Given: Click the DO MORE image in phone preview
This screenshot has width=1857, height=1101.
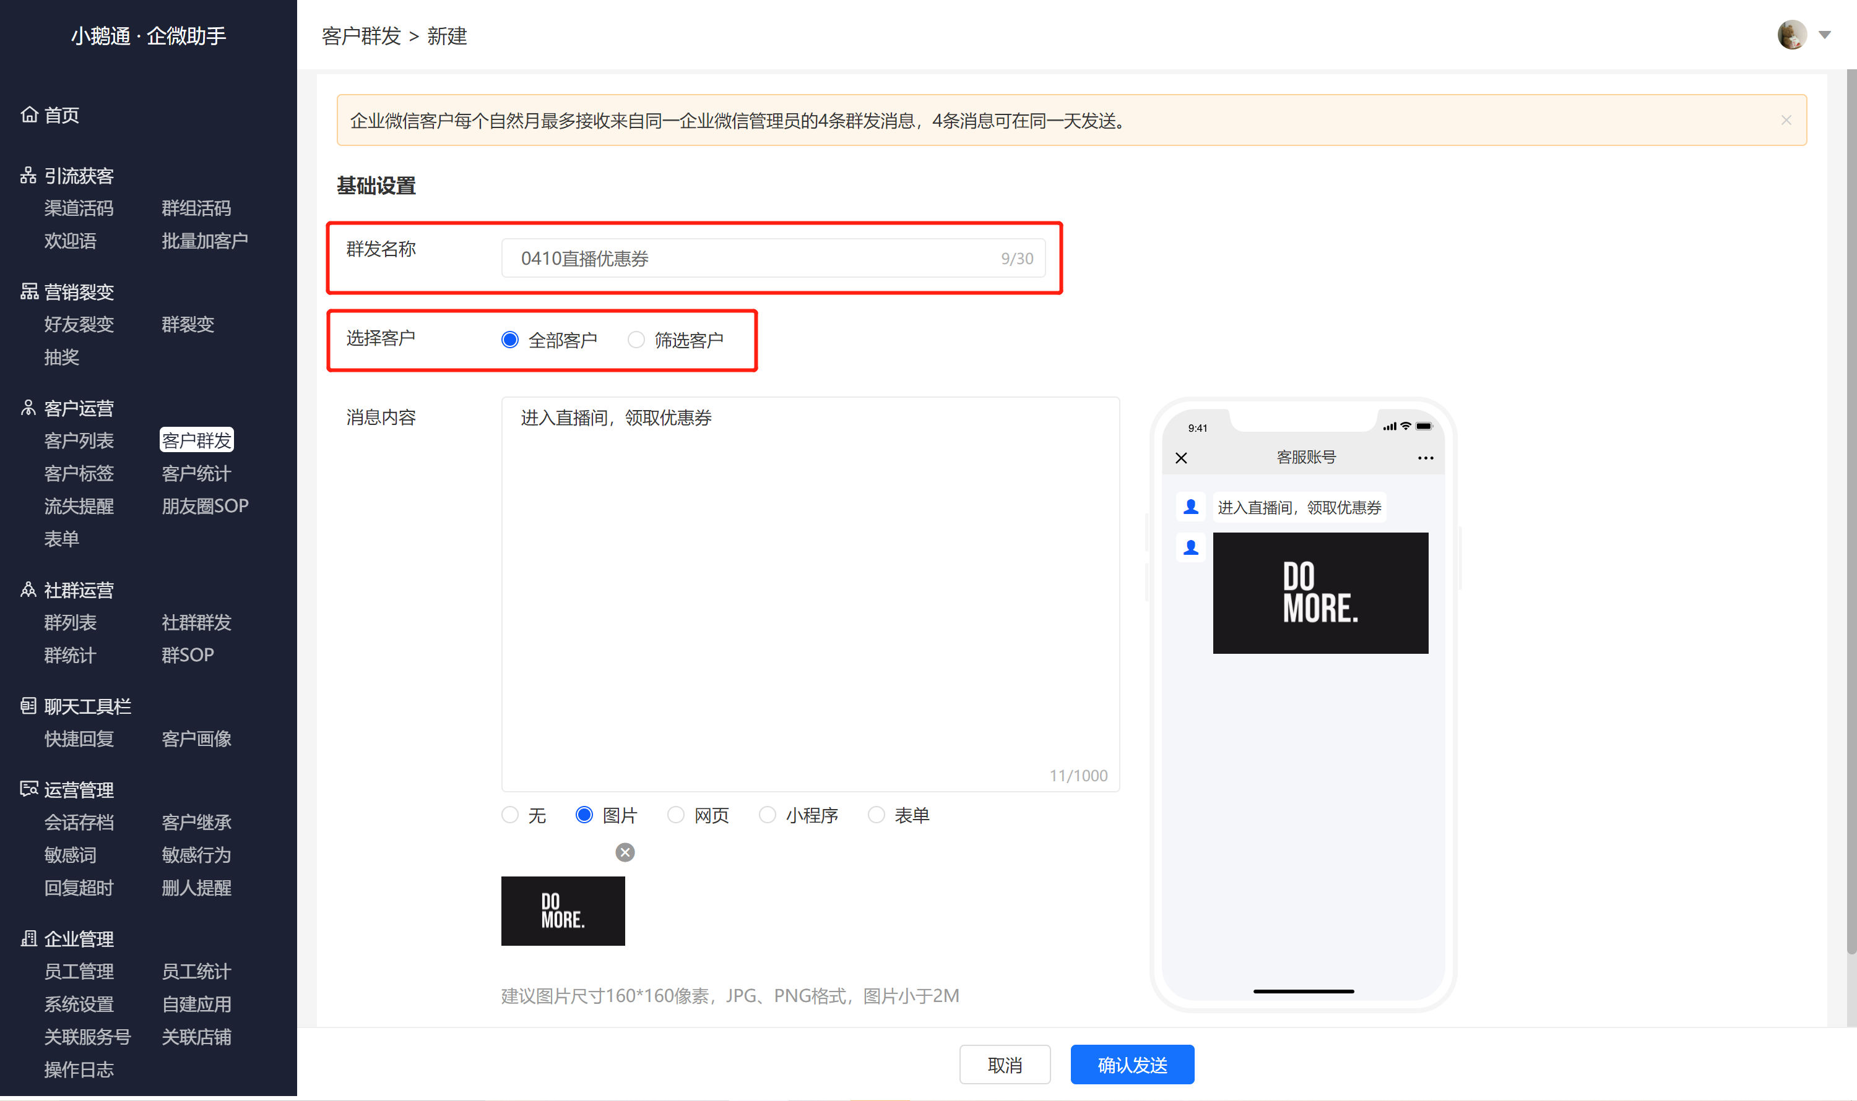Looking at the screenshot, I should click(x=1320, y=593).
